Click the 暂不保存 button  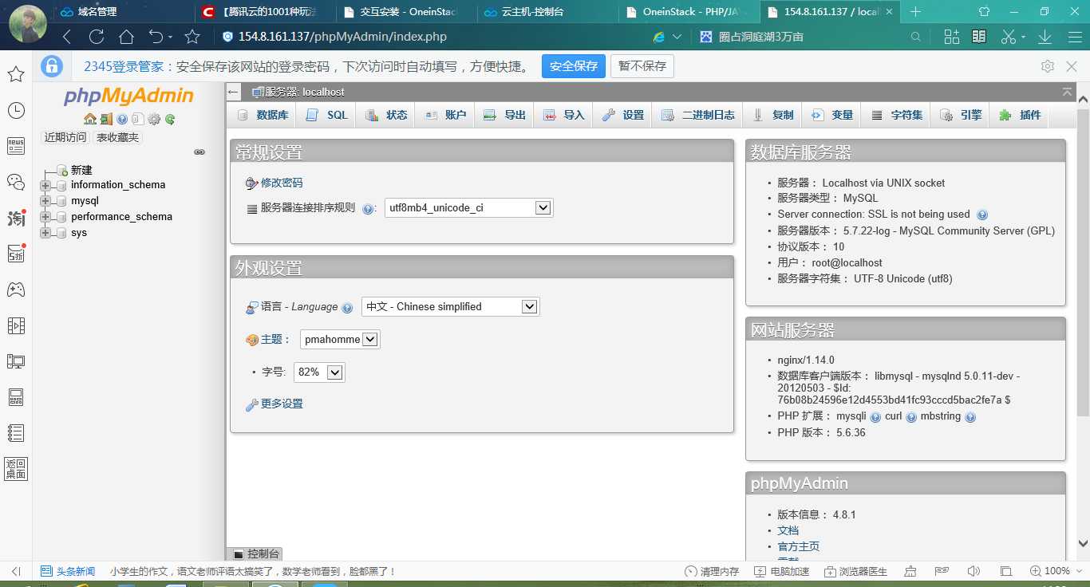point(642,66)
